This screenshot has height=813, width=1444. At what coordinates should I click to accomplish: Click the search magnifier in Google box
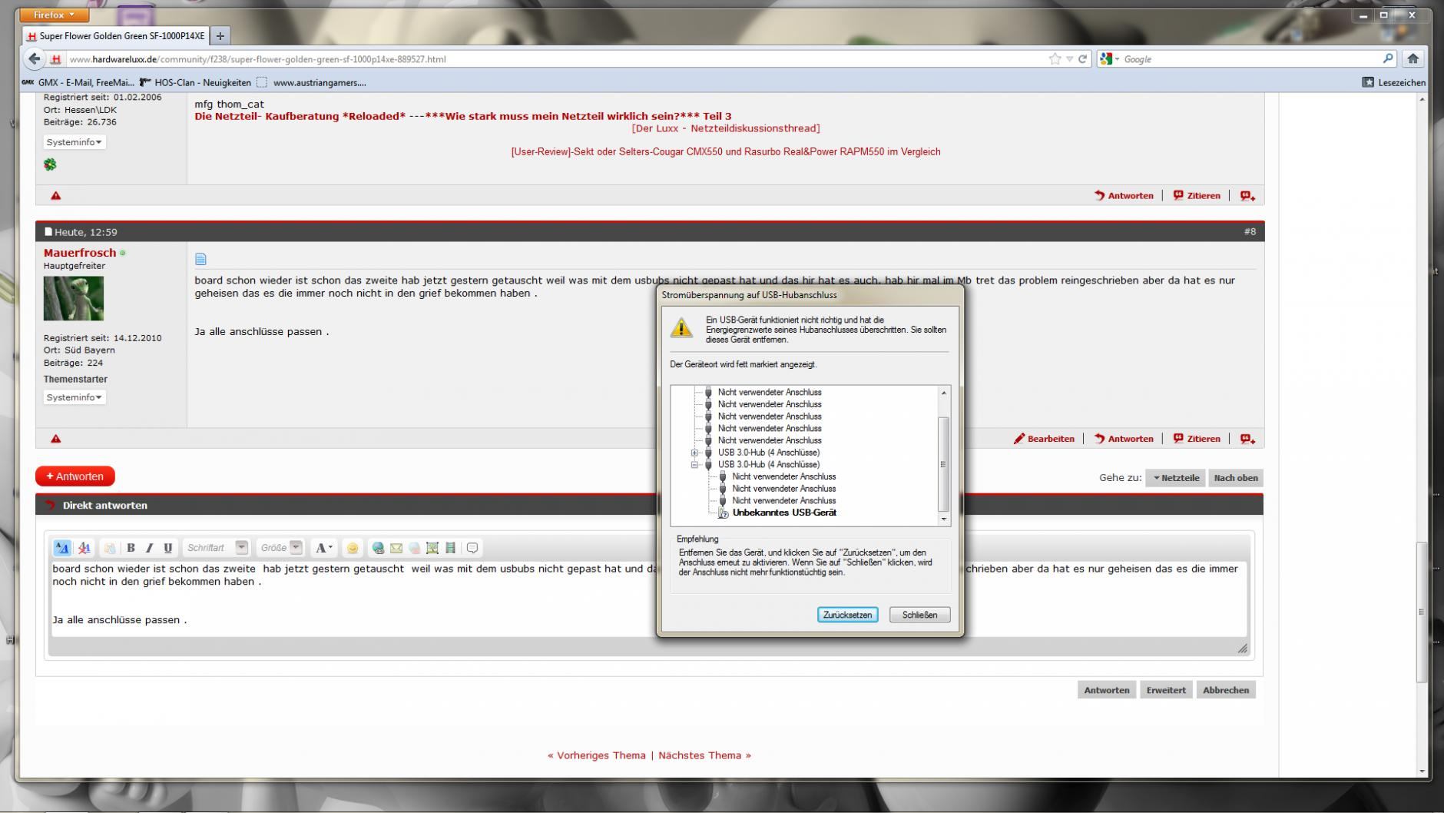pos(1388,58)
